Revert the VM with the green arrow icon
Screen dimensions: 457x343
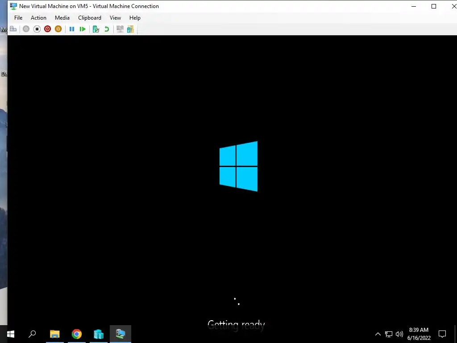107,29
